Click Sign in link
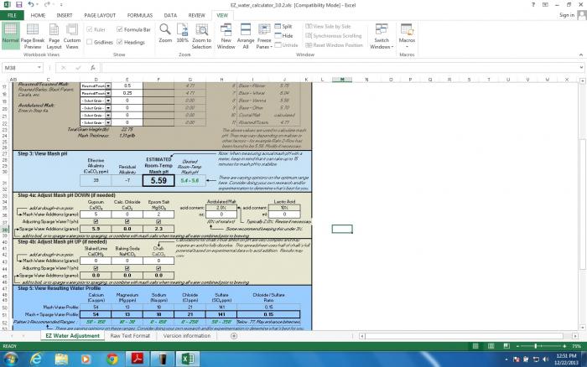 [x=567, y=15]
